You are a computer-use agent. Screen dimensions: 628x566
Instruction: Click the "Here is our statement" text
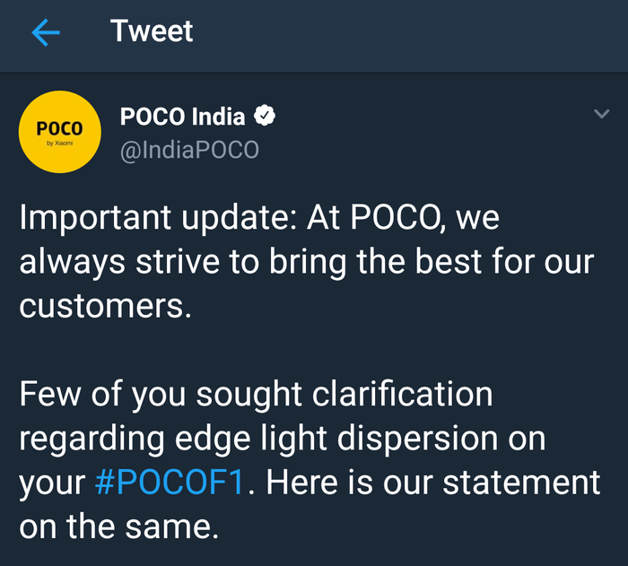[x=433, y=483]
